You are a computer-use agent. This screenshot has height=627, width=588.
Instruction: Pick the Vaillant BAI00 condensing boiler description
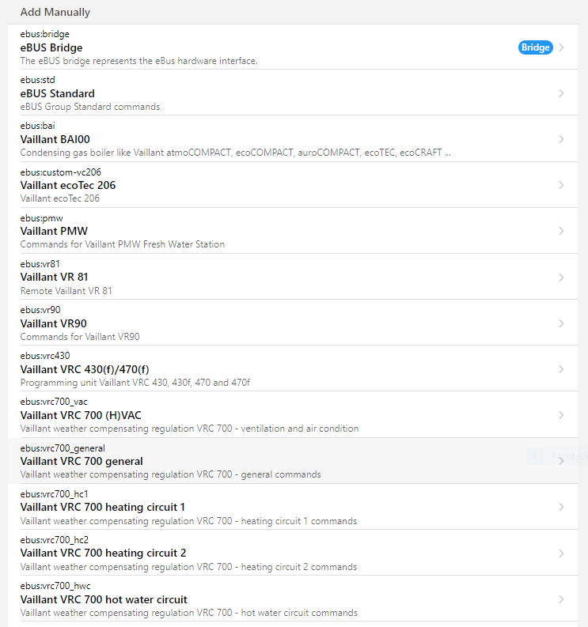(x=235, y=153)
